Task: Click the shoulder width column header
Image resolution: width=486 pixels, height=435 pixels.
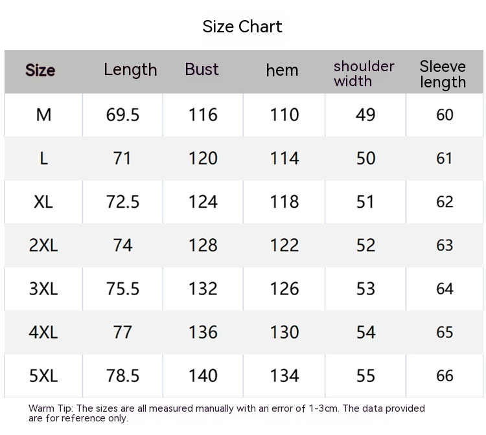Action: 364,74
